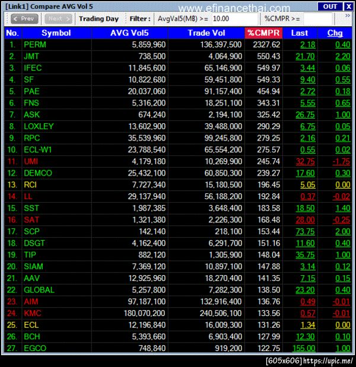
Task: Select the KMC symbol
Action: tap(33, 314)
